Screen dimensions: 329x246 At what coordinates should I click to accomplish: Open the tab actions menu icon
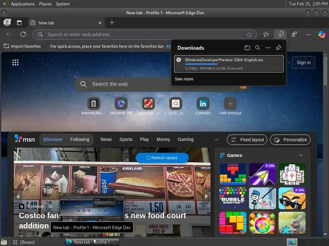click(19, 23)
